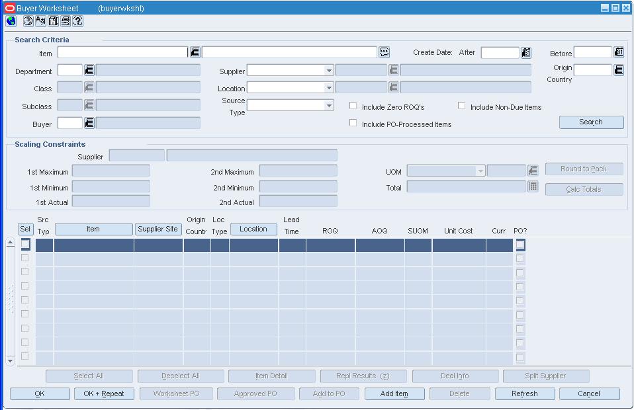This screenshot has height=410, width=634.
Task: Open Department list of values icon
Action: pos(89,70)
